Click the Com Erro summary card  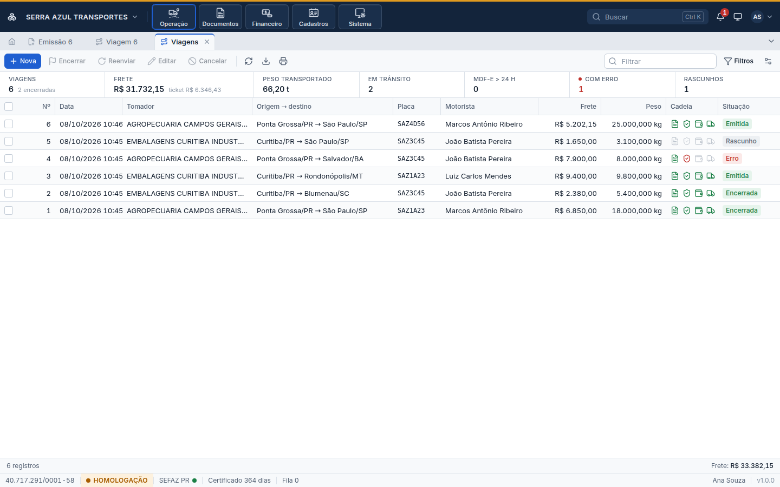[x=622, y=84]
